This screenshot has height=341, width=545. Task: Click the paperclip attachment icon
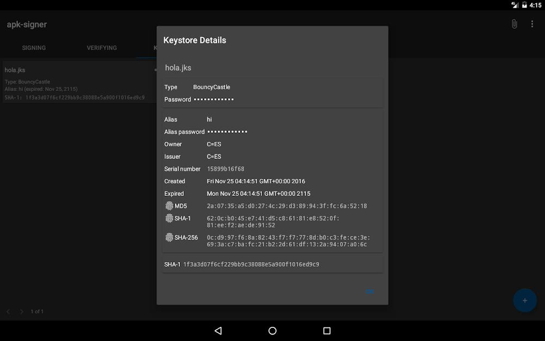(513, 24)
